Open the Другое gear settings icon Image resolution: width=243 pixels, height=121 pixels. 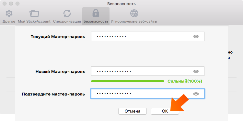click(9, 14)
